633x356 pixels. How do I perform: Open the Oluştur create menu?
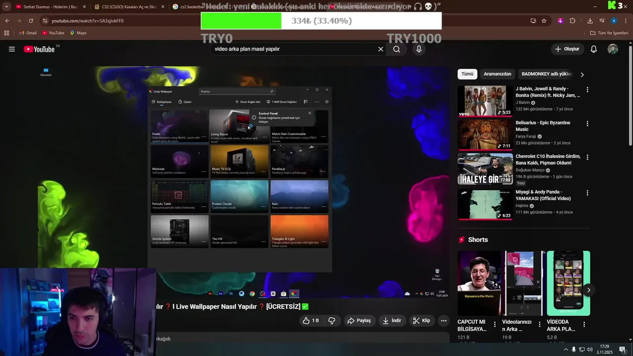coord(567,49)
